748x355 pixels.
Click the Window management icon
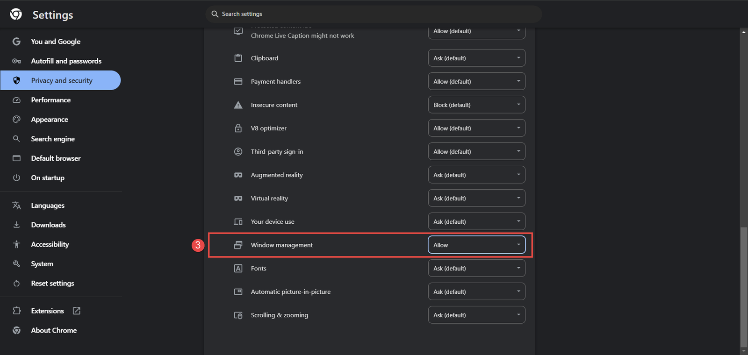238,245
